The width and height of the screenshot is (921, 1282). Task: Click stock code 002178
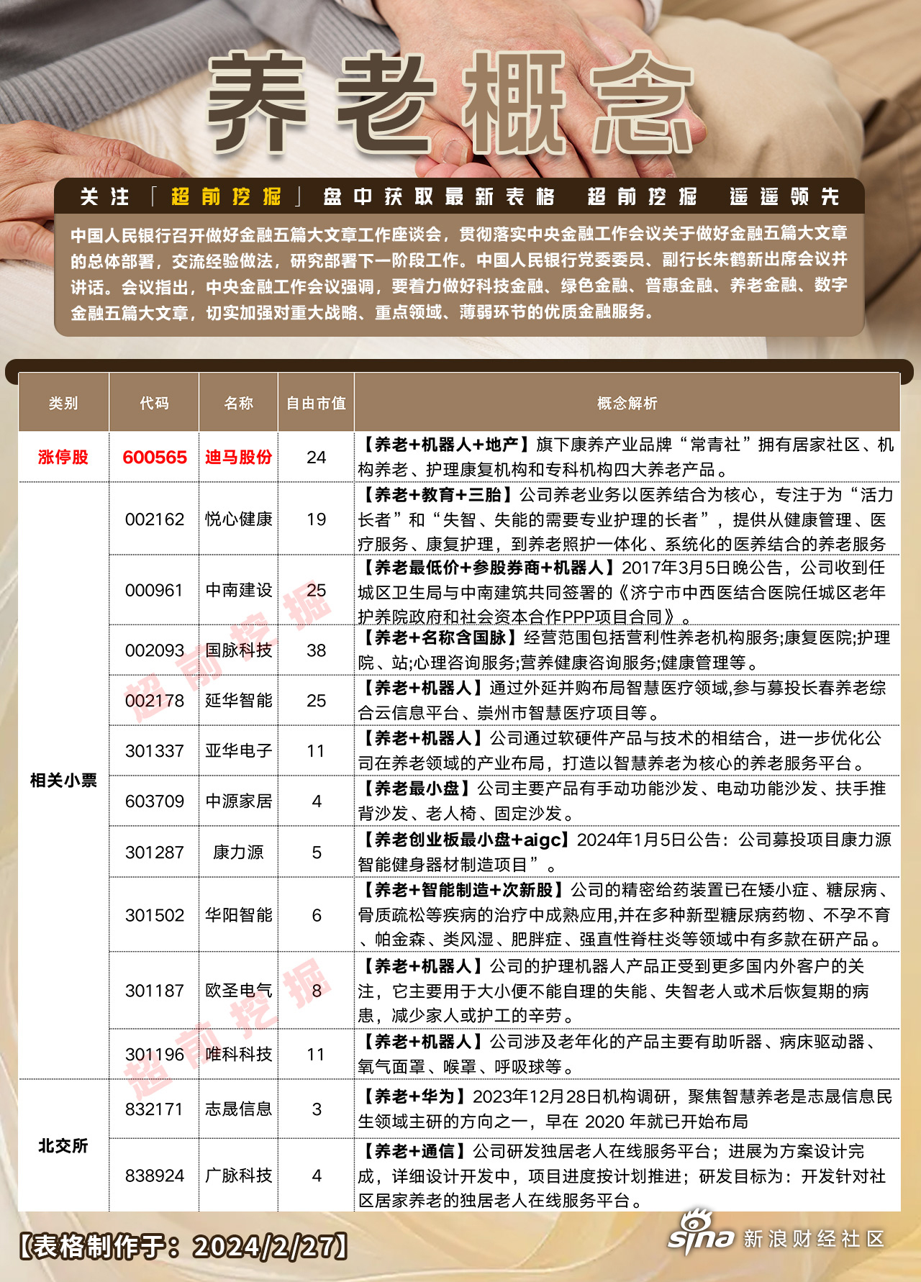154,701
